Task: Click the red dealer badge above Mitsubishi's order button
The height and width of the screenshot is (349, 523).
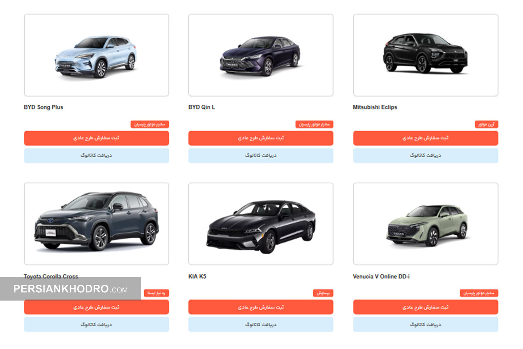Action: [x=487, y=124]
